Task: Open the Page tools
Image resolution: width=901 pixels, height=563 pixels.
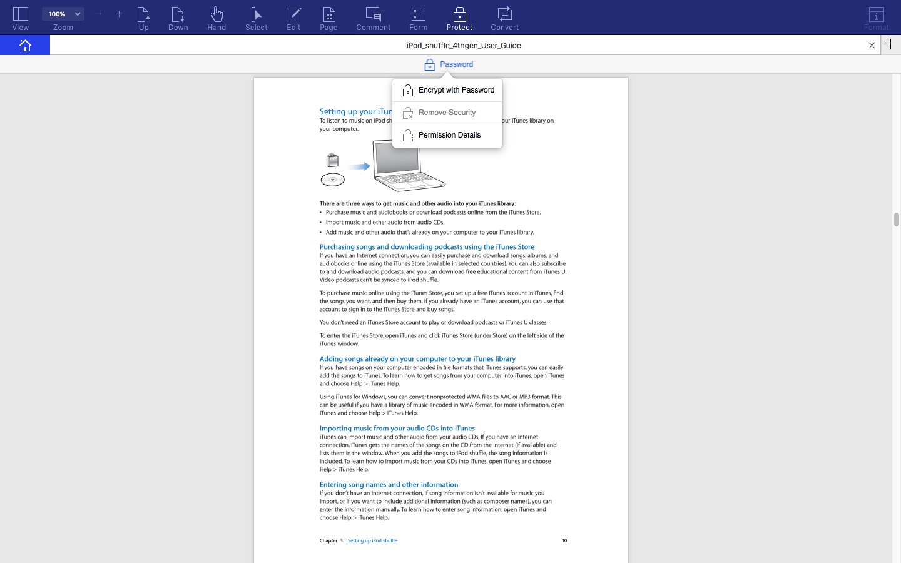Action: [x=328, y=18]
